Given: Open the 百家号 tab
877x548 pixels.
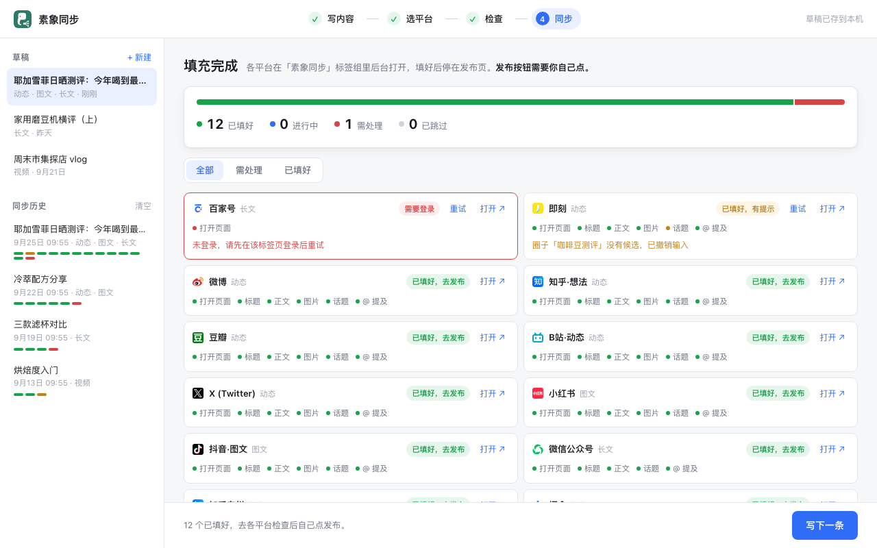Looking at the screenshot, I should click(493, 209).
